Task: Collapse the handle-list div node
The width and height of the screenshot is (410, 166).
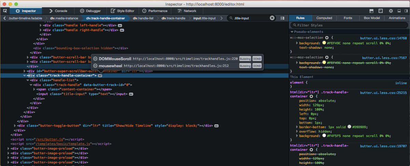Action: tap(28, 80)
